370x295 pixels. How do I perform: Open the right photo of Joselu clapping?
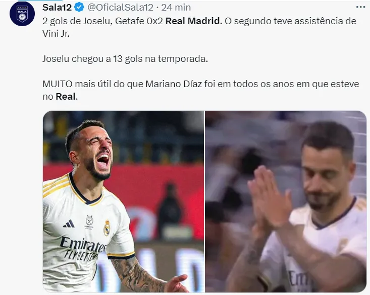click(286, 201)
